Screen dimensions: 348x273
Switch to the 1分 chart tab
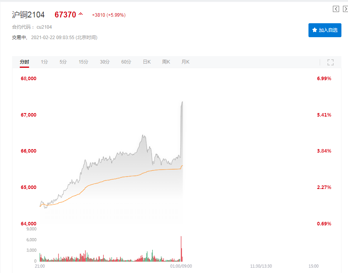[45, 62]
